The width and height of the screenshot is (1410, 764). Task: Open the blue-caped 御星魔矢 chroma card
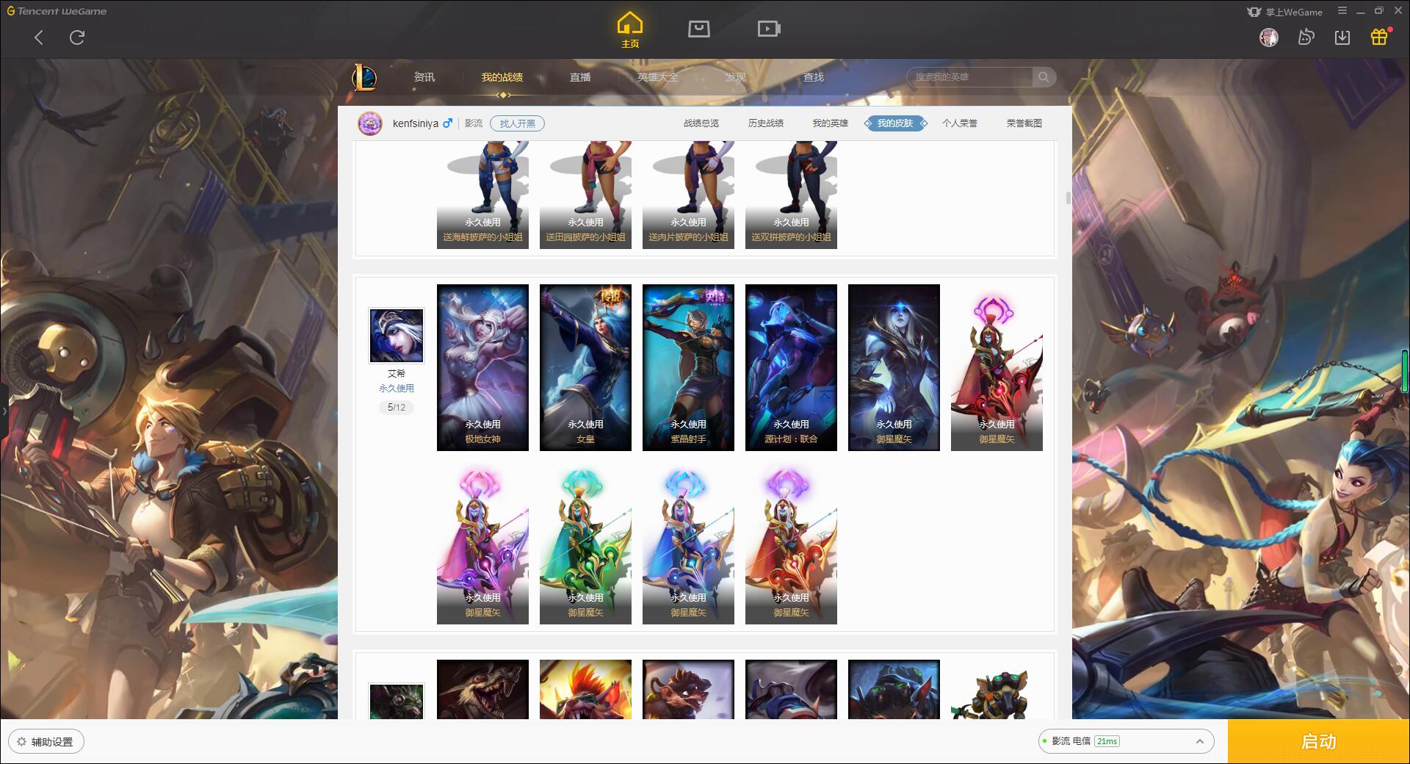tap(688, 541)
